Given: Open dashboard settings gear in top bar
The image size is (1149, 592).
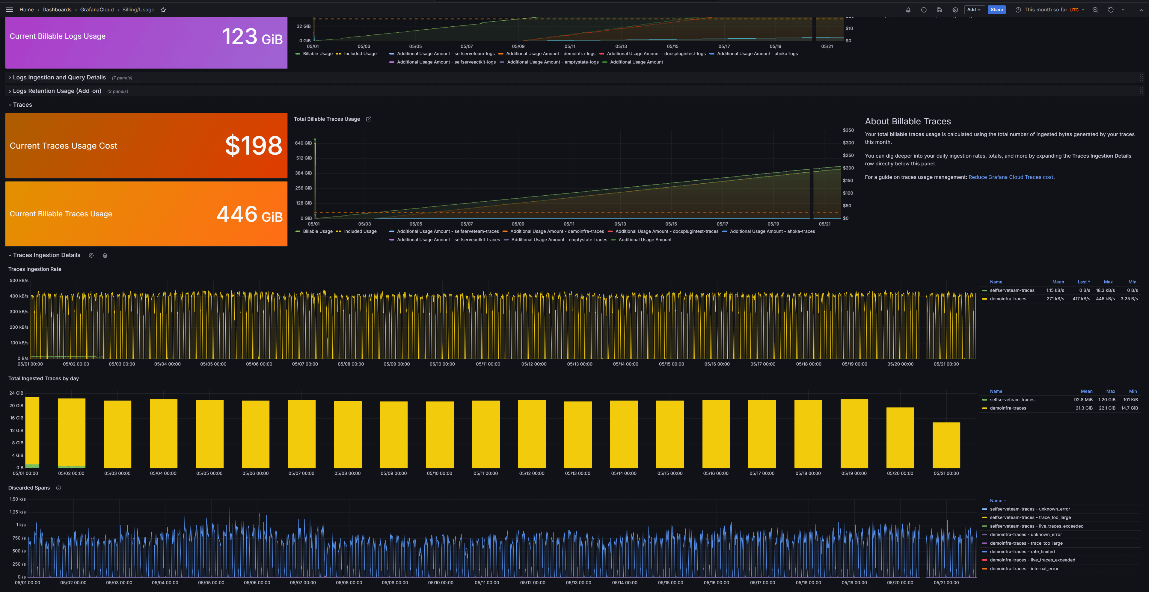Looking at the screenshot, I should click(x=955, y=10).
